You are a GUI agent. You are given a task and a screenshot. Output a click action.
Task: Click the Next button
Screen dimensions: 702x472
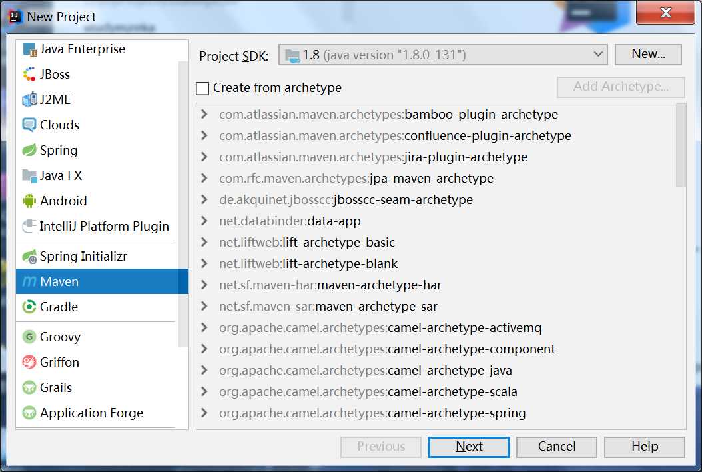469,447
